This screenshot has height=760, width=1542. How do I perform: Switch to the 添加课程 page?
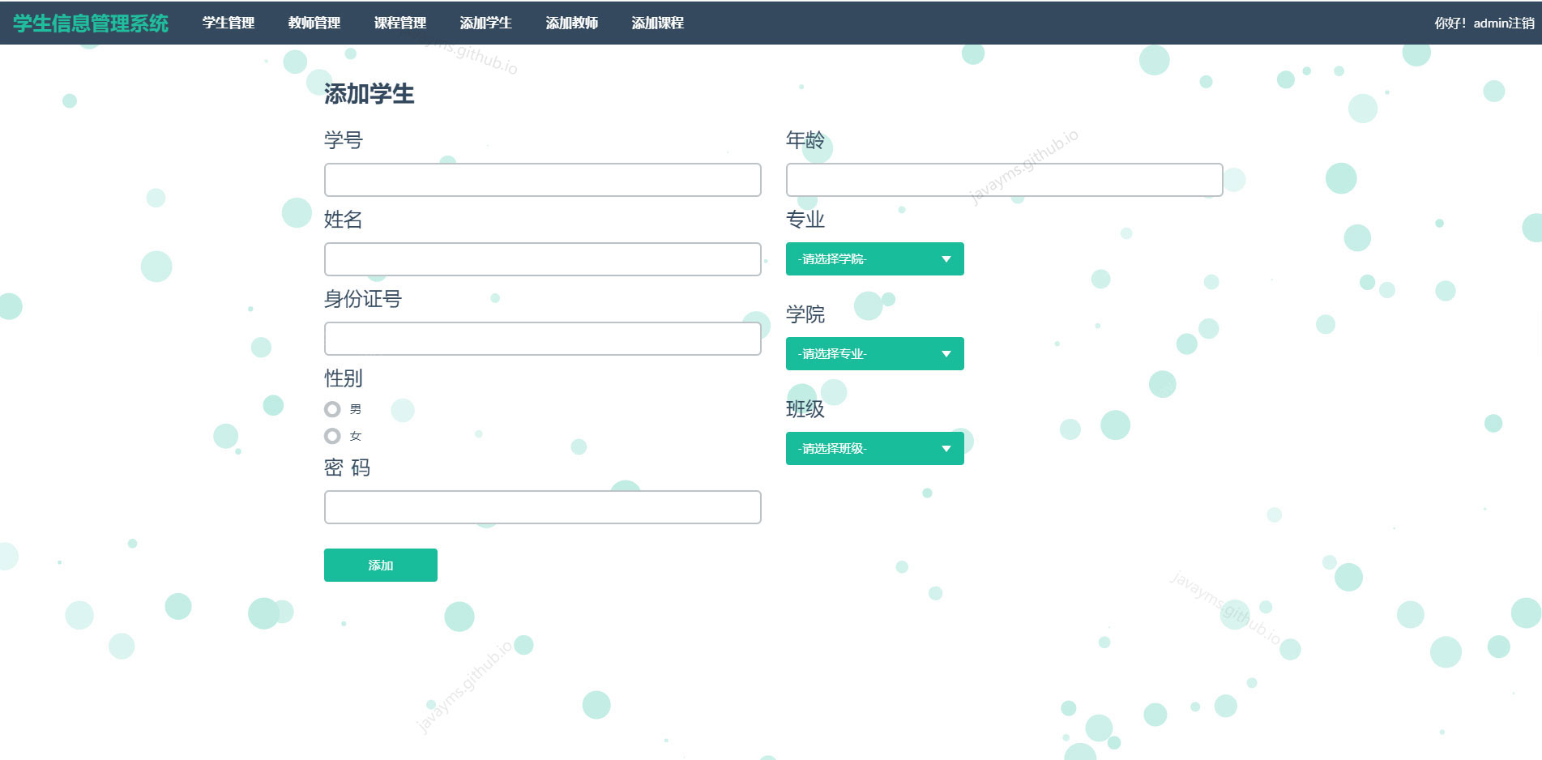[x=657, y=23]
